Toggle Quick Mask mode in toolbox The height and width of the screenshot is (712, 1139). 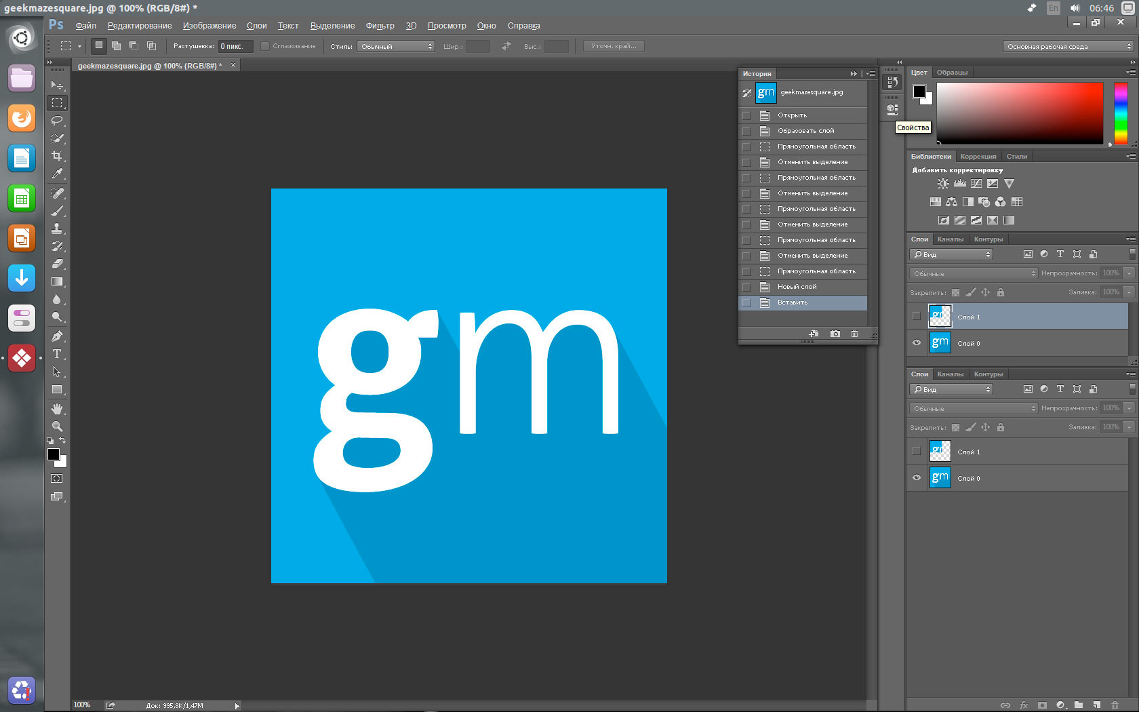click(x=57, y=479)
